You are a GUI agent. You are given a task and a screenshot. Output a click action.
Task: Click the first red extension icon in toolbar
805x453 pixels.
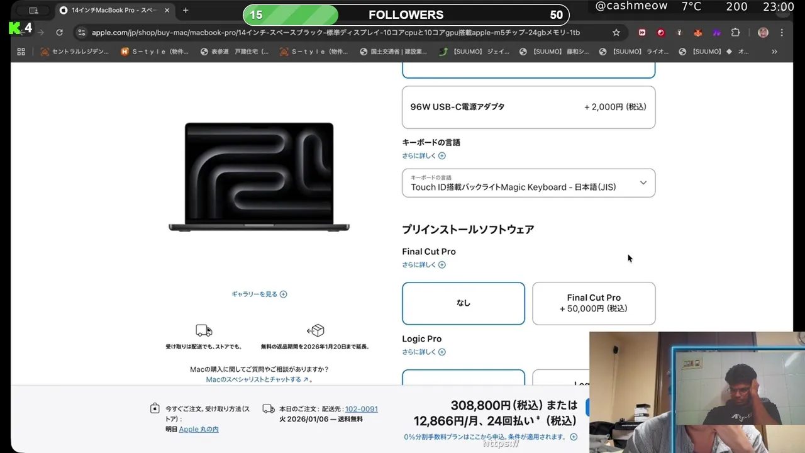[x=642, y=33]
